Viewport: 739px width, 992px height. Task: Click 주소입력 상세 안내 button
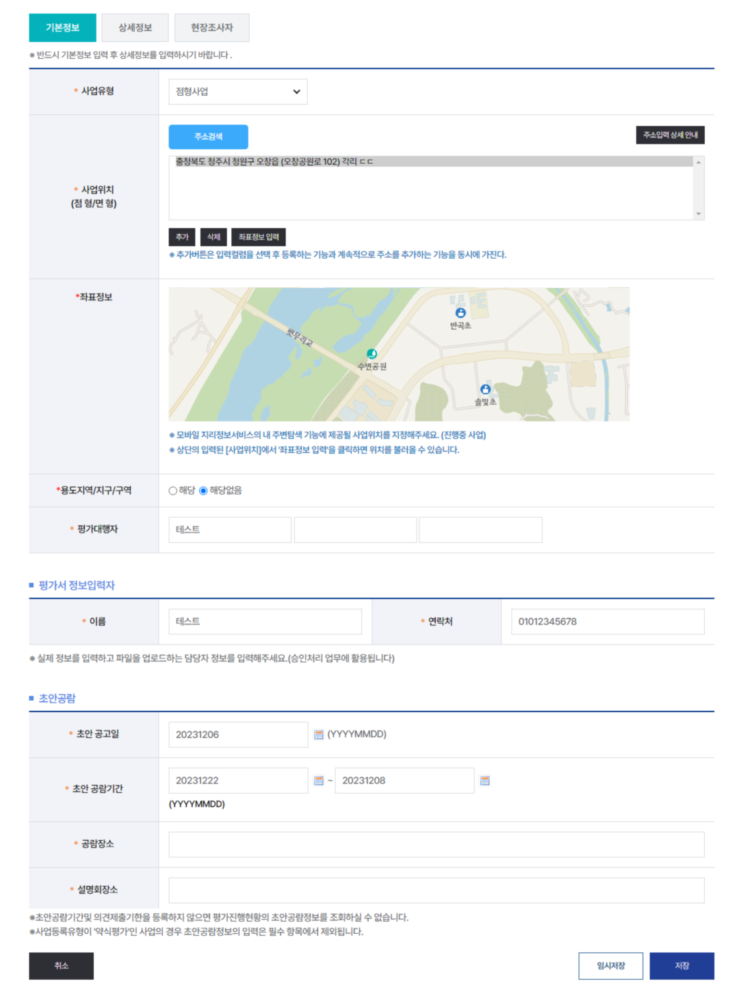tap(669, 135)
